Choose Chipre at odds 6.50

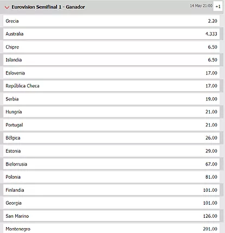[111, 47]
